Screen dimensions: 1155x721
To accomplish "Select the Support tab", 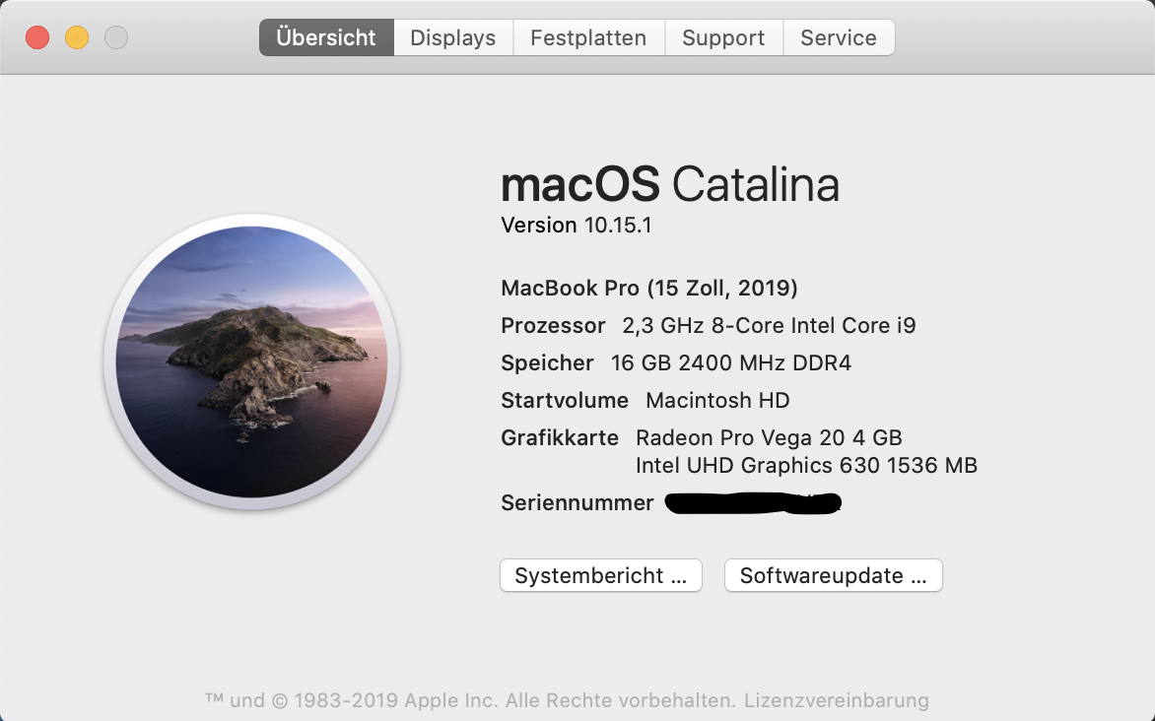I will tap(722, 37).
